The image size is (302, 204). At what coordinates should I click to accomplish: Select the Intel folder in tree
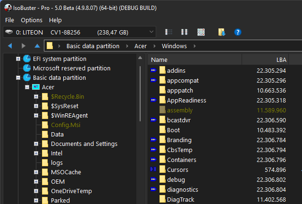tap(57, 153)
